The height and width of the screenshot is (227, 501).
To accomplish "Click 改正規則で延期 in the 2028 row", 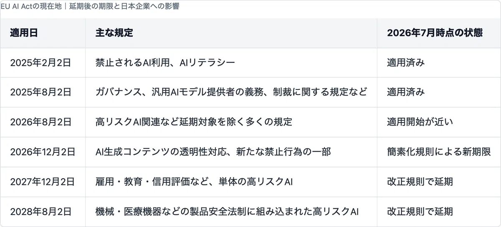I will point(420,212).
